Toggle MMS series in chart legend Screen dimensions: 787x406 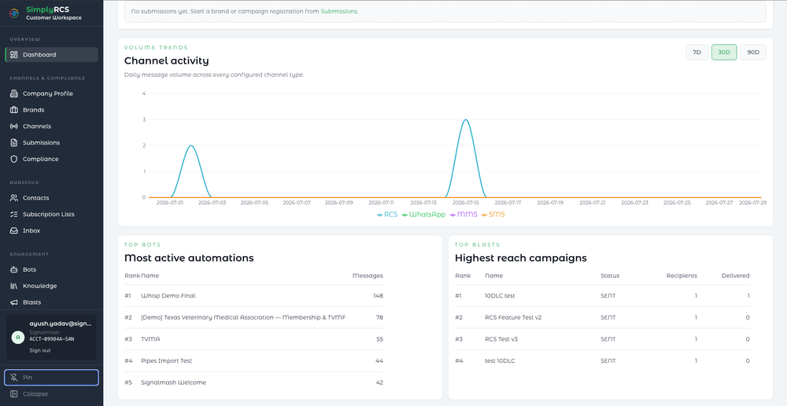tap(464, 214)
